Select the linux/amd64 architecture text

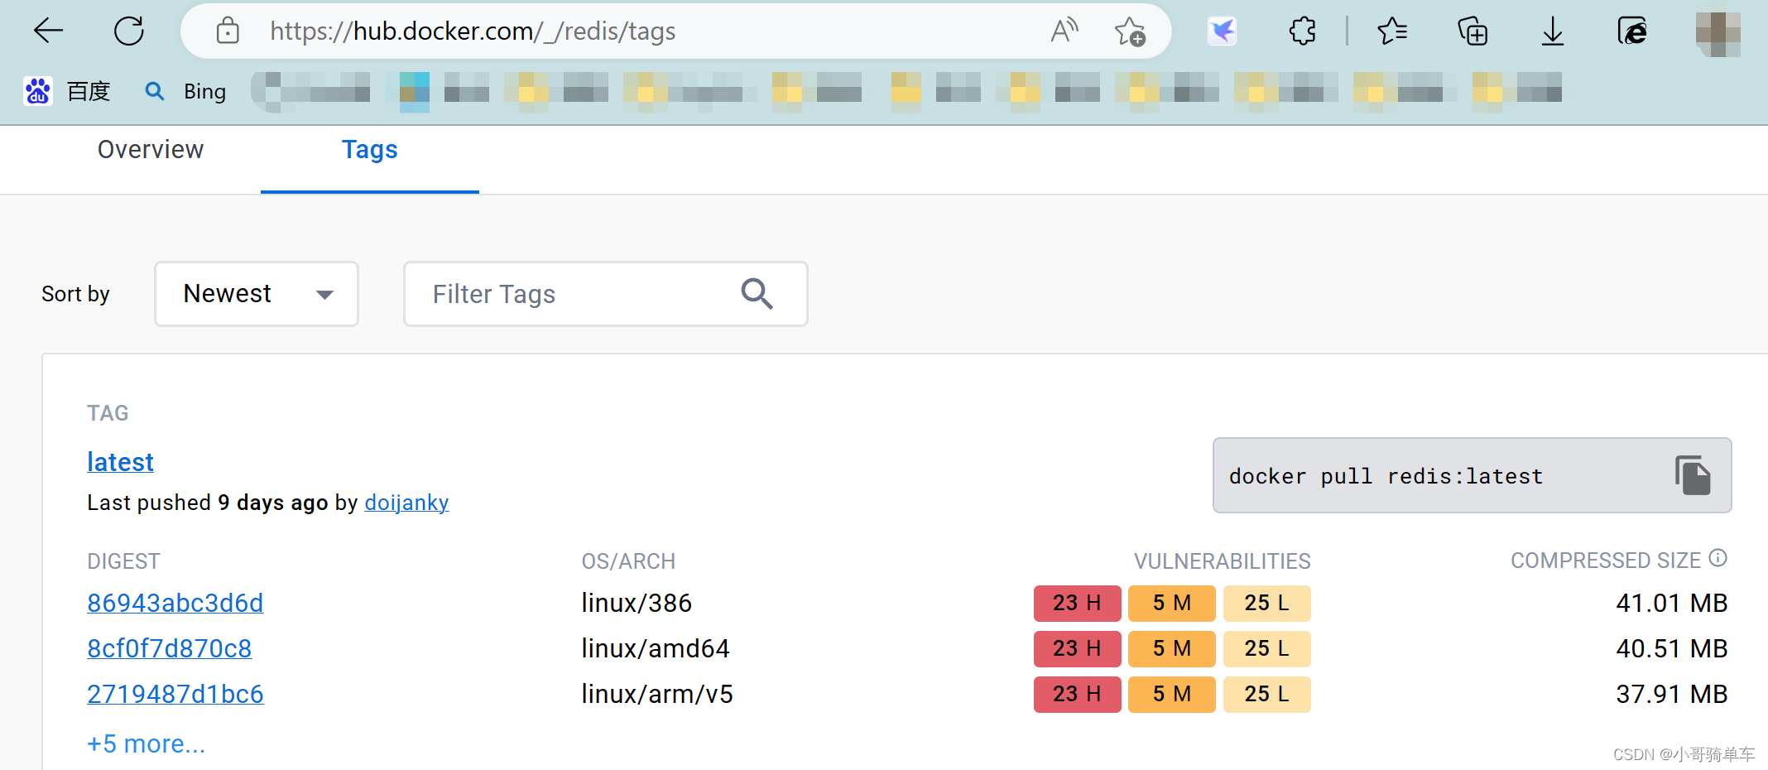[656, 648]
